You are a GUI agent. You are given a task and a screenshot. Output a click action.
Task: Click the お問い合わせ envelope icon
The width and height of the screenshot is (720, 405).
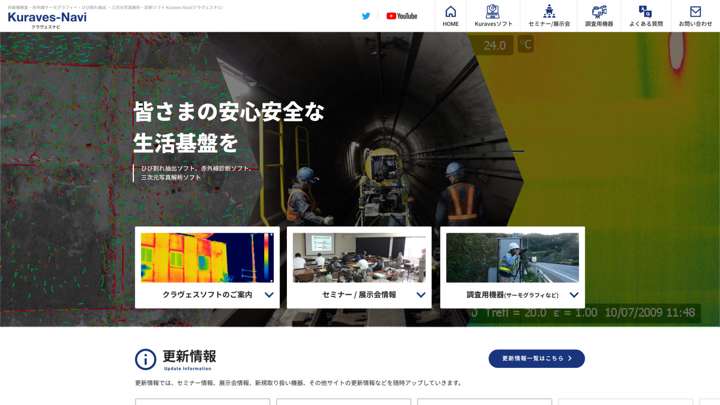click(x=695, y=11)
